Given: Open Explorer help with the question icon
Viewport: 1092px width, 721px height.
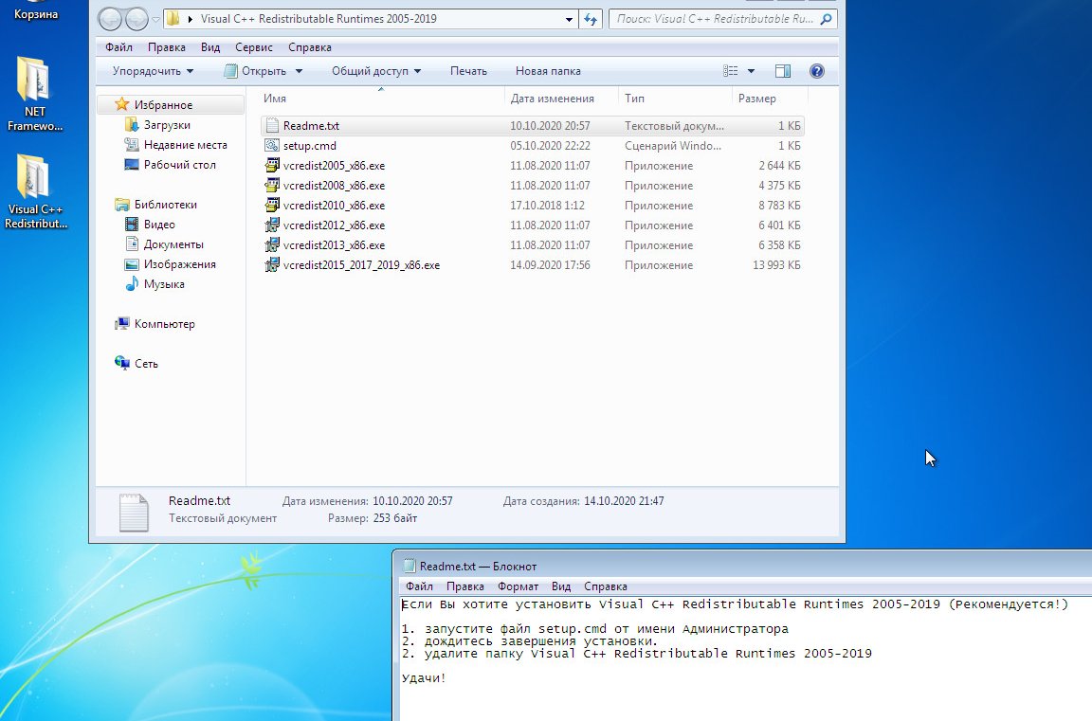Looking at the screenshot, I should coord(817,71).
